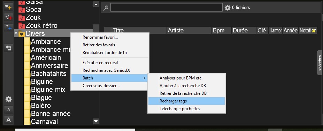Click the add favorite folder heart icon
The image size is (323, 131).
coord(8,7)
